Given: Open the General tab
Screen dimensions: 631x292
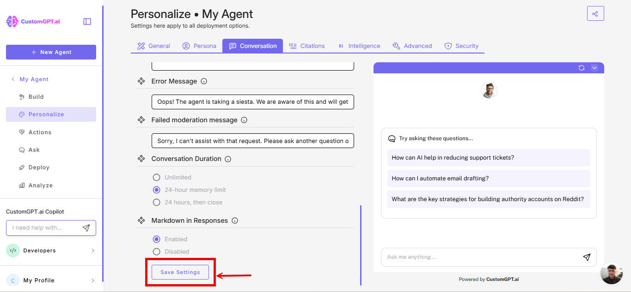Looking at the screenshot, I should pos(154,46).
